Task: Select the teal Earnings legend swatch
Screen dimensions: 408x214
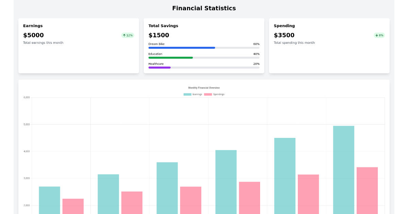Action: 188,94
